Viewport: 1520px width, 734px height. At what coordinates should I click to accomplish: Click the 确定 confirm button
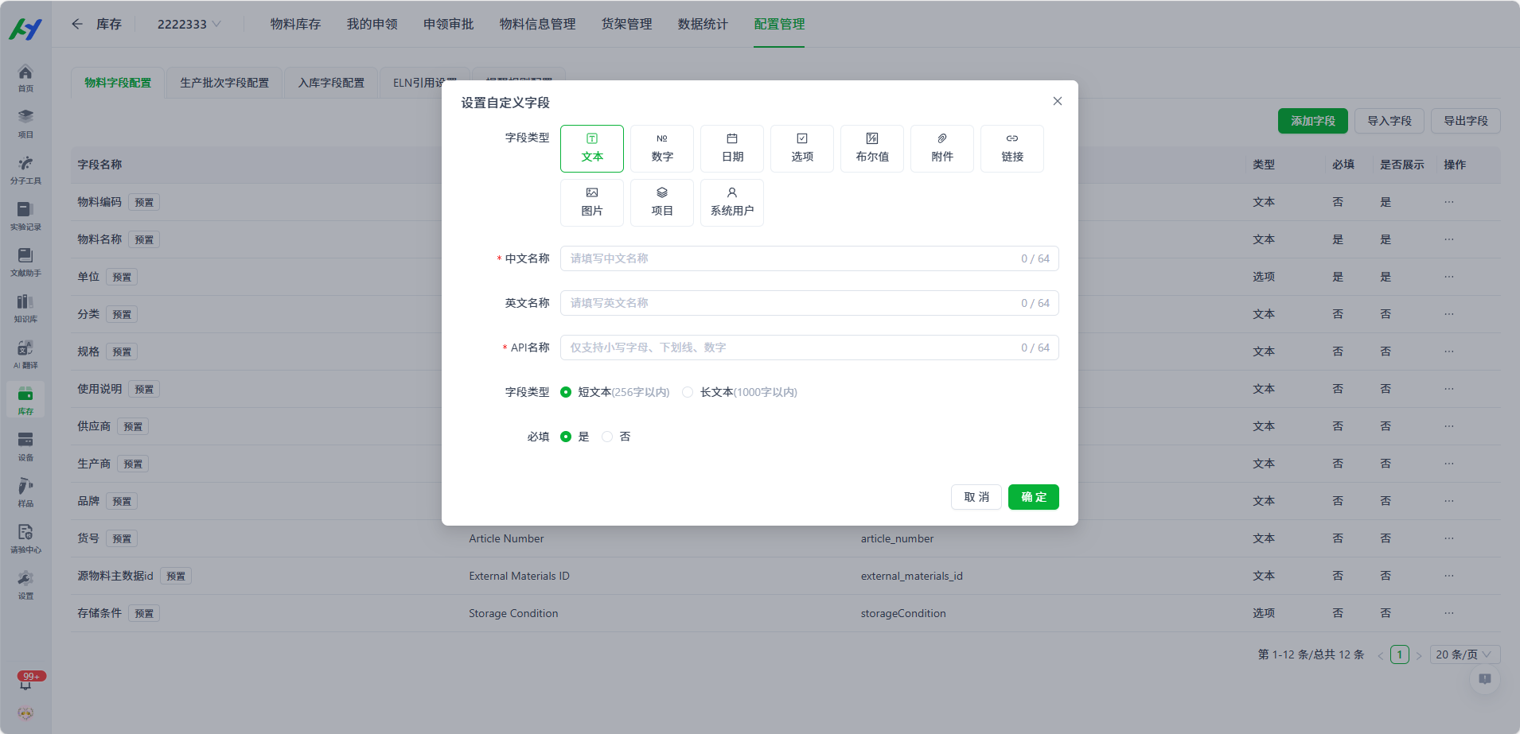pyautogui.click(x=1033, y=496)
